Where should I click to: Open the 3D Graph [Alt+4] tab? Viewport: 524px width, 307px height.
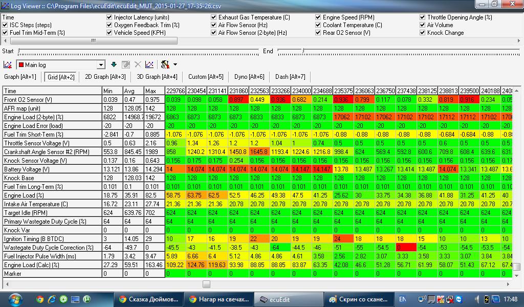click(x=157, y=77)
